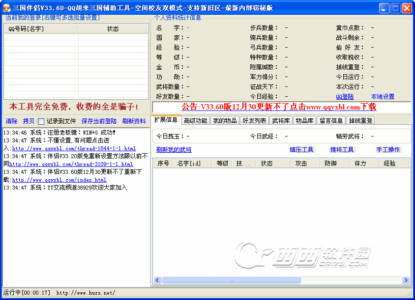The width and height of the screenshot is (415, 300).
Task: Click status bar URL http://www.huzs.net/
Action: (x=86, y=293)
